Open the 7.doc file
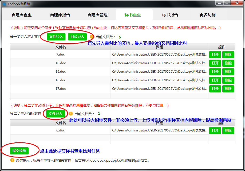The width and height of the screenshot is (245, 171). (x=215, y=55)
